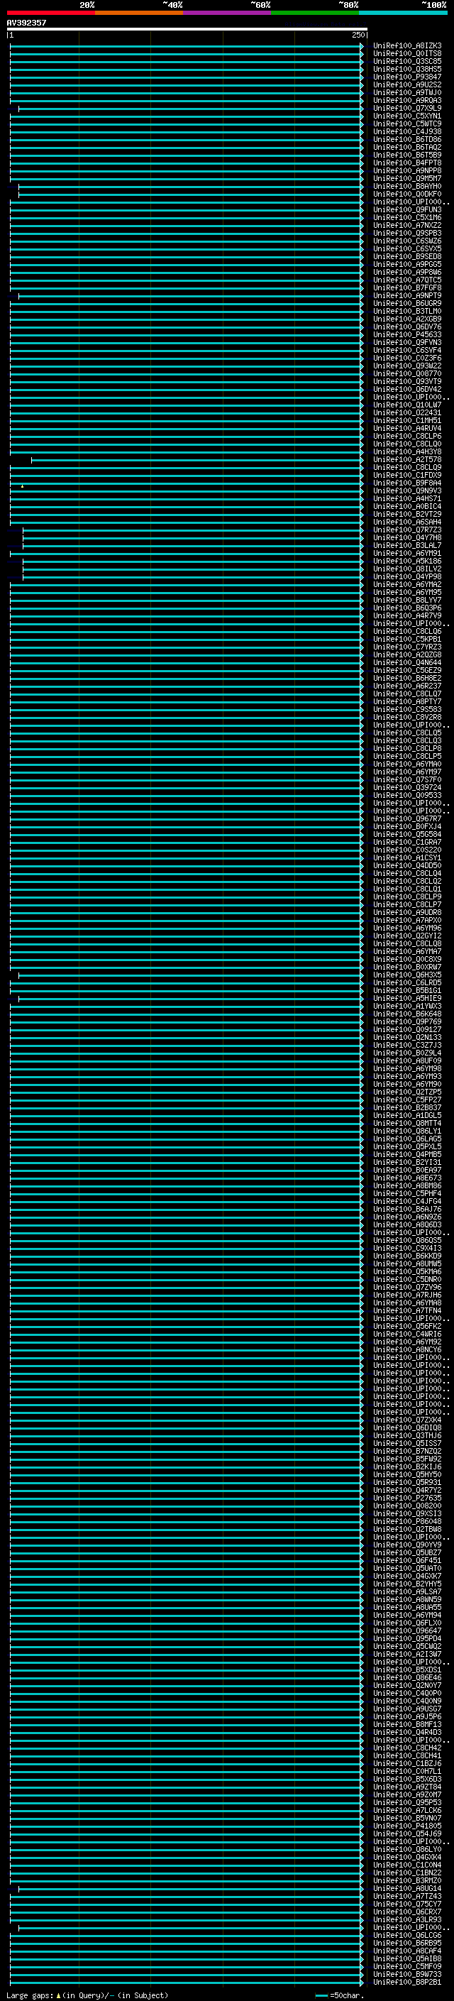Click hit label UniRef100_B9F8A4
Viewport: 454px width, 2001px height.
(407, 483)
